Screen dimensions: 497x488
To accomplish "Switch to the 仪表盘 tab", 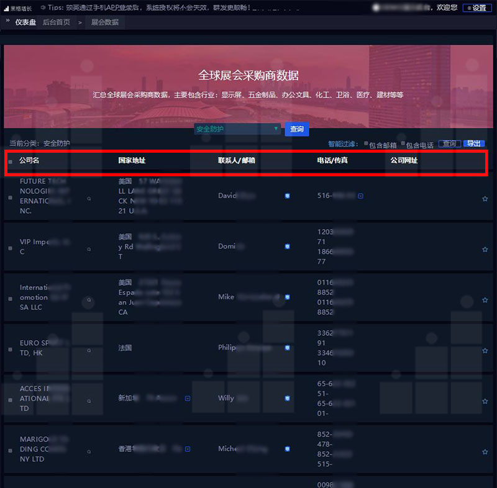I will click(25, 22).
